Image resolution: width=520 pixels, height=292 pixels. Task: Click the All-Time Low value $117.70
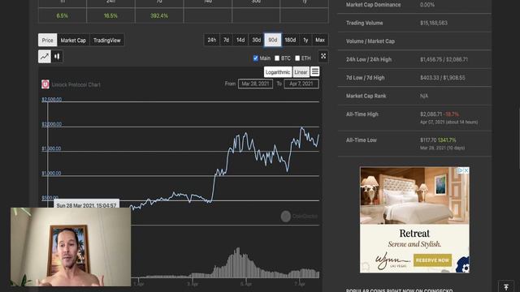pos(428,140)
